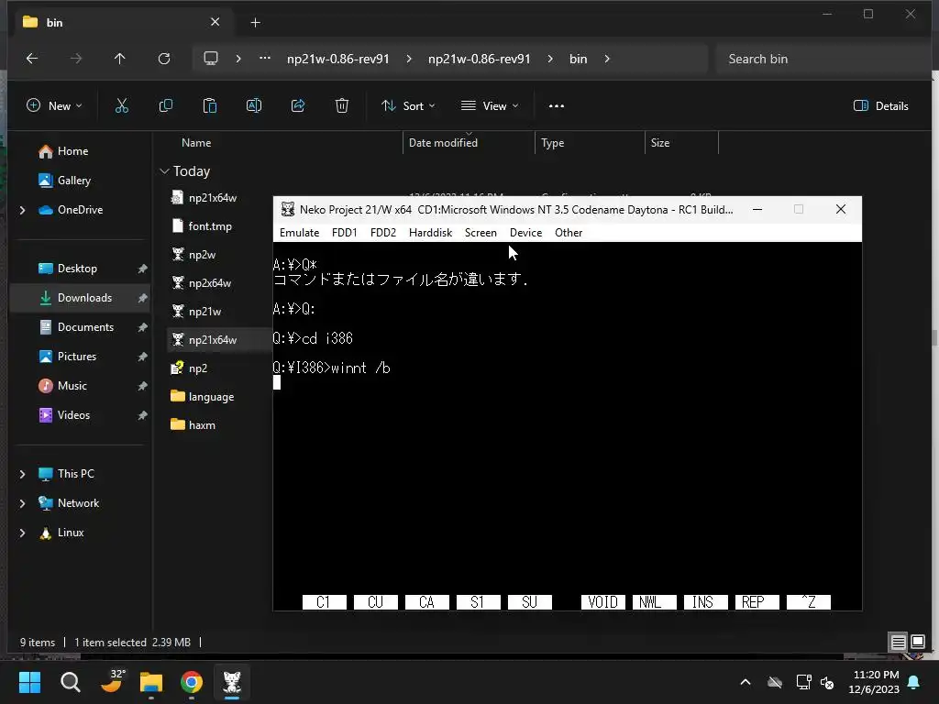Open the Screen menu in Neko Project
This screenshot has height=704, width=939.
(x=481, y=233)
